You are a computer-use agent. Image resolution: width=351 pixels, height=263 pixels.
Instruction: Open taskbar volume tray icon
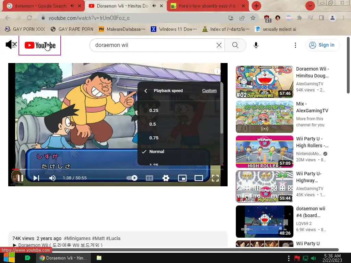click(313, 258)
